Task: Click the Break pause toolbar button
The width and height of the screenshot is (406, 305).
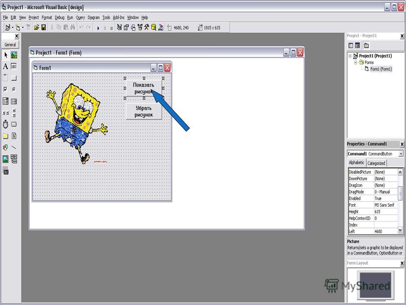Action: click(105, 28)
